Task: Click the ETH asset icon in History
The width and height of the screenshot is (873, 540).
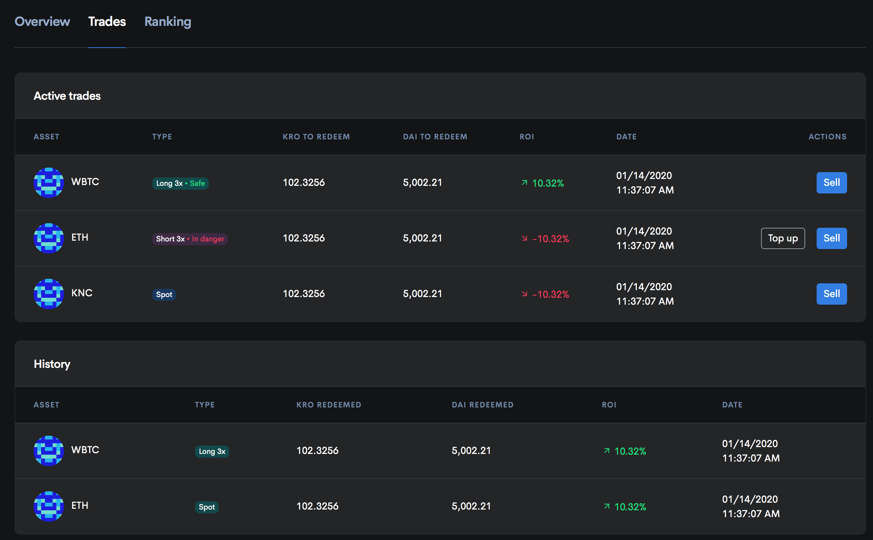Action: point(49,506)
